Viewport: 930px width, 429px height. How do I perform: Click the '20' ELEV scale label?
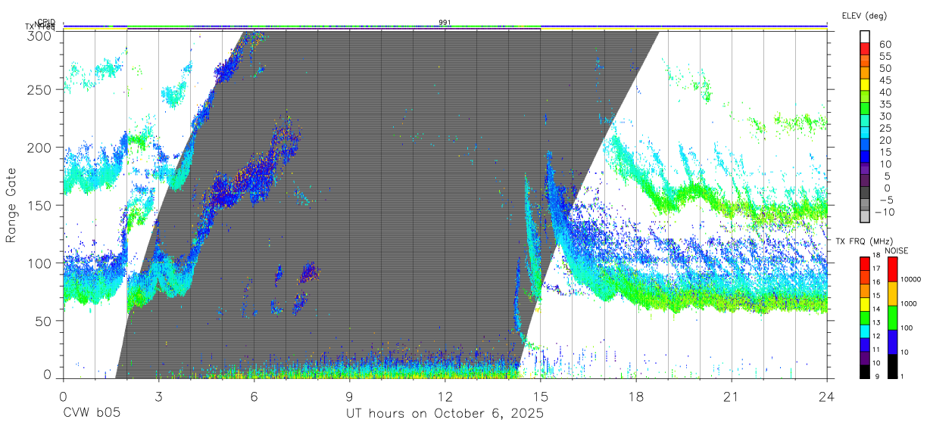coord(885,140)
